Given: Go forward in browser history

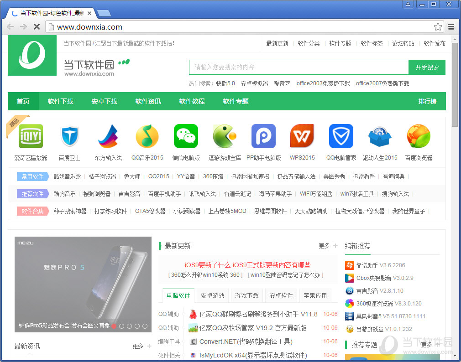Looking at the screenshot, I should point(24,27).
